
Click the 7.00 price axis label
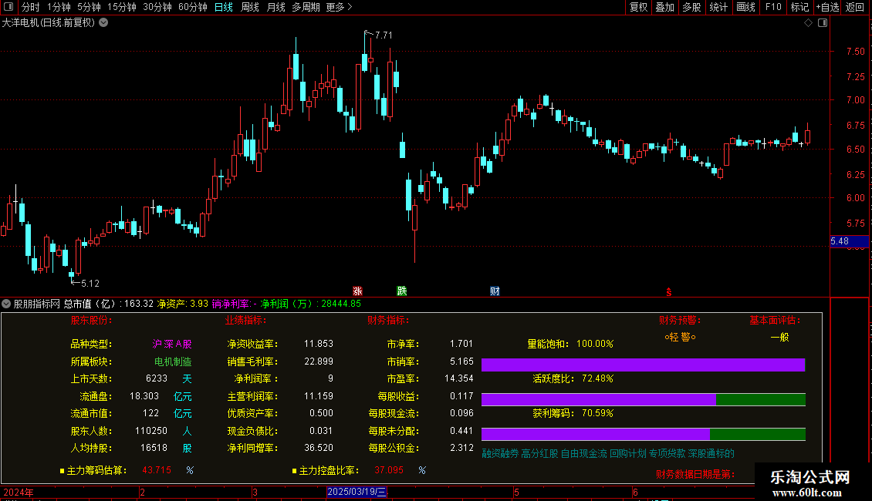click(x=855, y=100)
